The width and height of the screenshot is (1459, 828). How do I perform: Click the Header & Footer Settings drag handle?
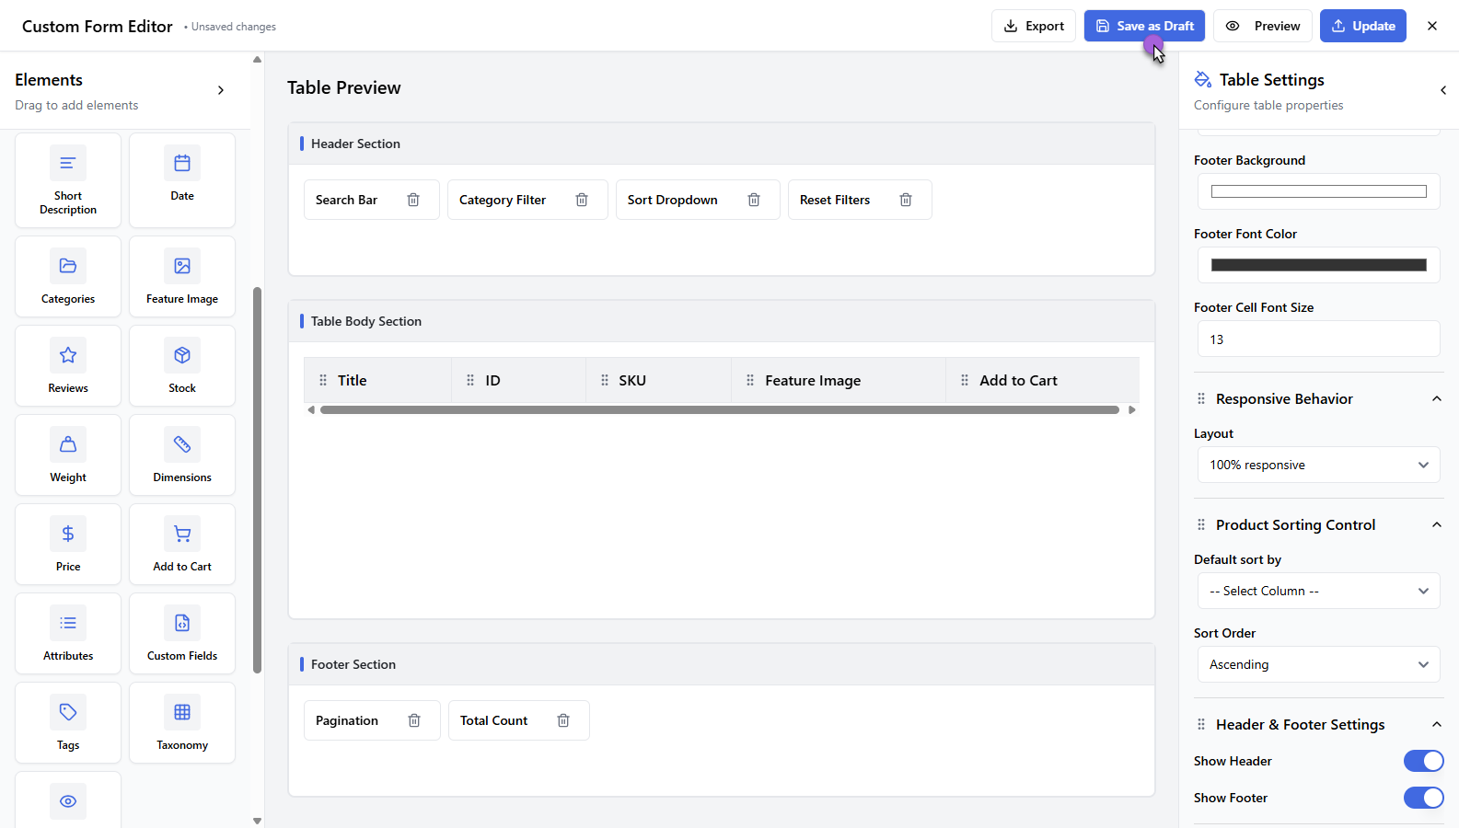[1201, 724]
